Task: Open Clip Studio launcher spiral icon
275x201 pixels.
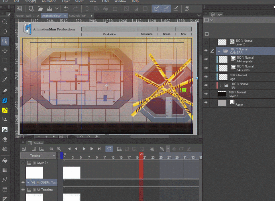Action: (x=19, y=9)
